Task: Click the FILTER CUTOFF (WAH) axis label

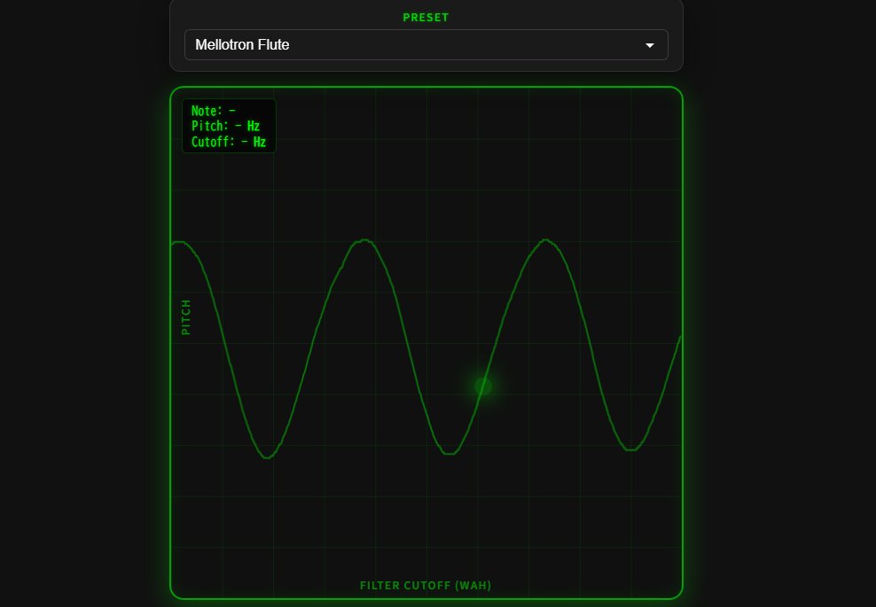Action: pyautogui.click(x=426, y=585)
